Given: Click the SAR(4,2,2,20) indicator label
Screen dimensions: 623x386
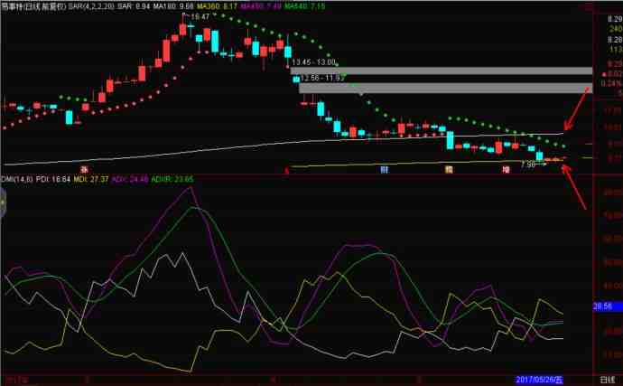Looking at the screenshot, I should coord(90,6).
